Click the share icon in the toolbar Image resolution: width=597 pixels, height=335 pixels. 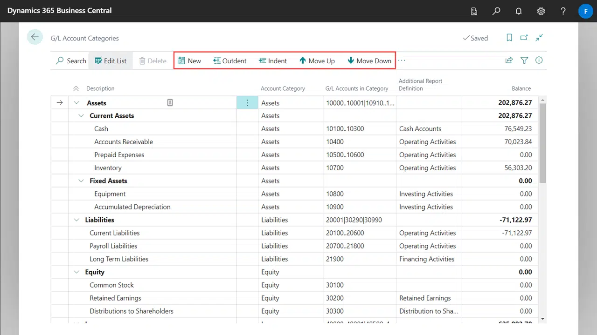pyautogui.click(x=509, y=60)
